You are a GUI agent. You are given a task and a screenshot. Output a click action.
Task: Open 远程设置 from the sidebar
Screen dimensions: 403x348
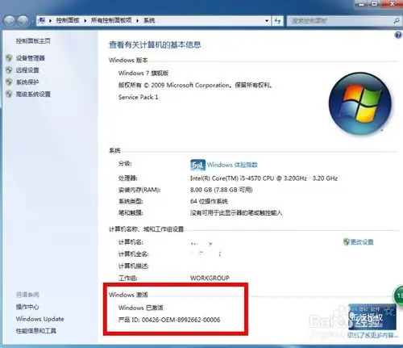tap(27, 70)
